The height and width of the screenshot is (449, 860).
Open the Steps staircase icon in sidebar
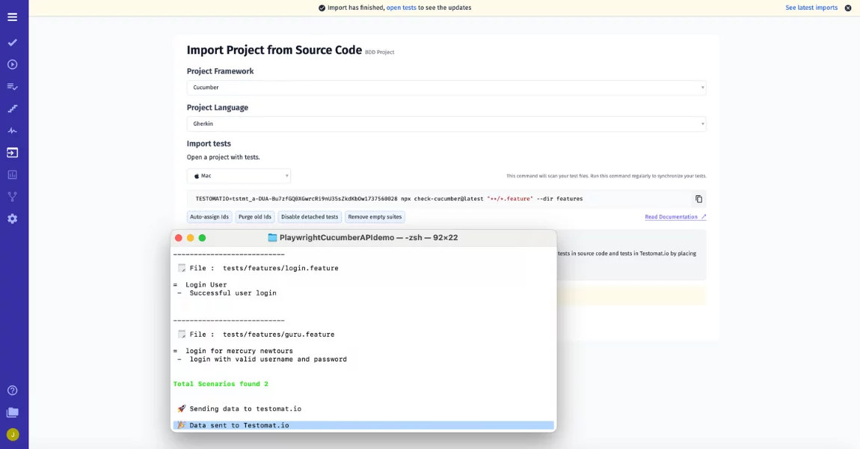tap(13, 109)
